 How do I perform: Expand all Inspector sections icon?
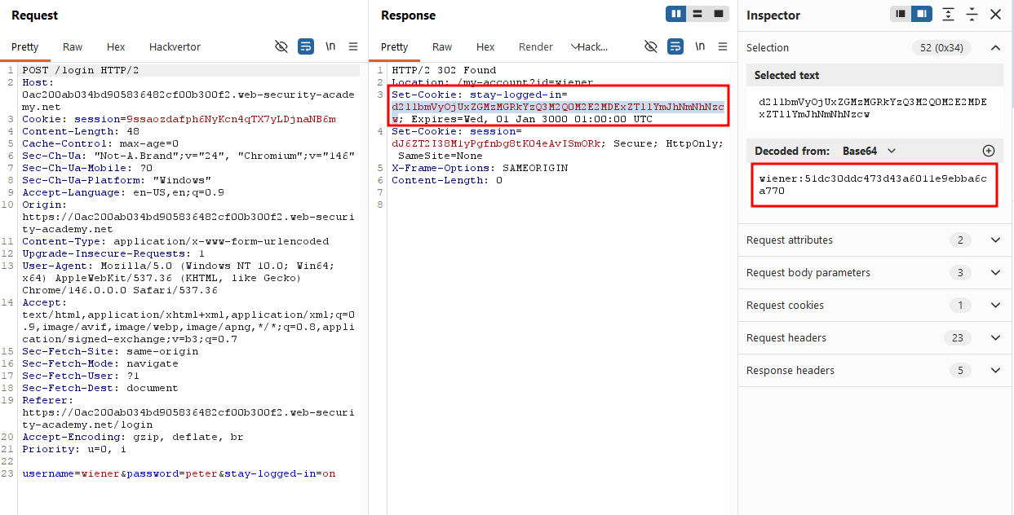point(948,14)
